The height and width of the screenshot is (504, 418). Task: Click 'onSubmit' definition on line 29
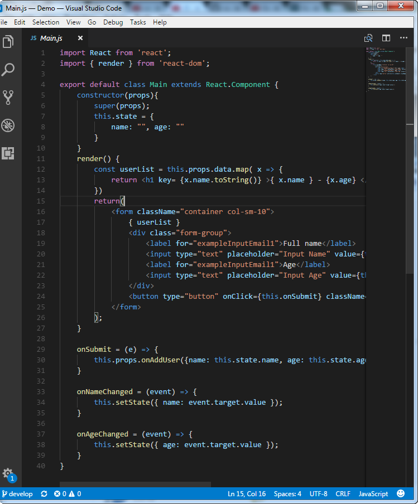[x=94, y=350]
